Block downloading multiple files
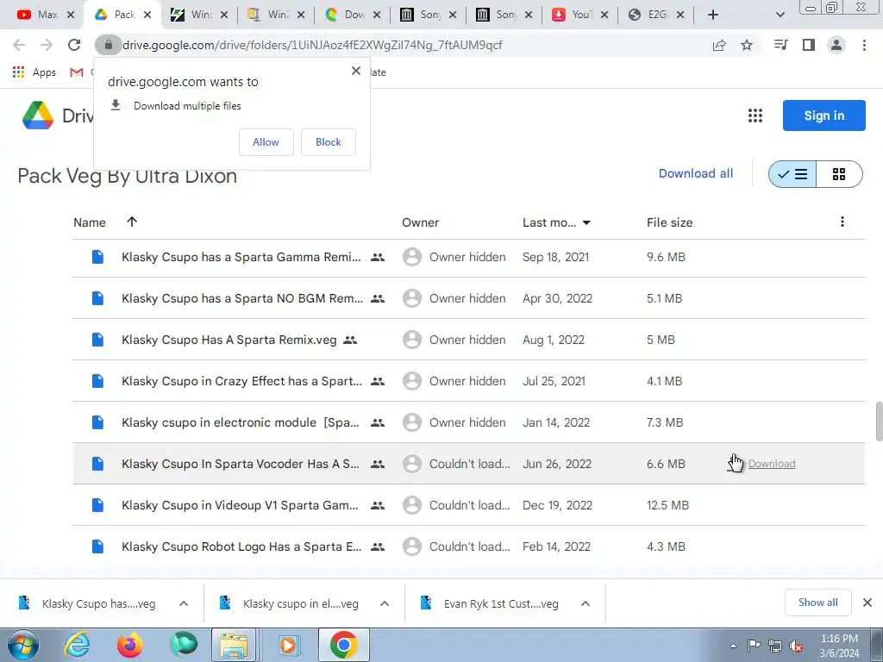 click(329, 142)
